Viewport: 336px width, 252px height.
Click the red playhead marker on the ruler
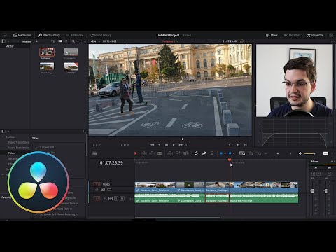230,160
